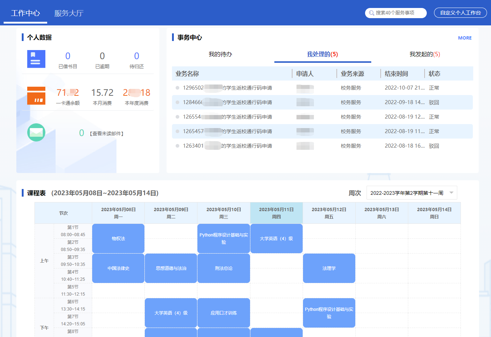Click the 第6节 13:30~14:15 period label

click(73, 305)
